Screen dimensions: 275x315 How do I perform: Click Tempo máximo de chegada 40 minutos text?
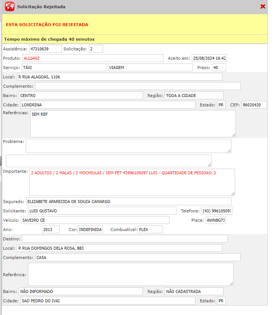(x=49, y=39)
